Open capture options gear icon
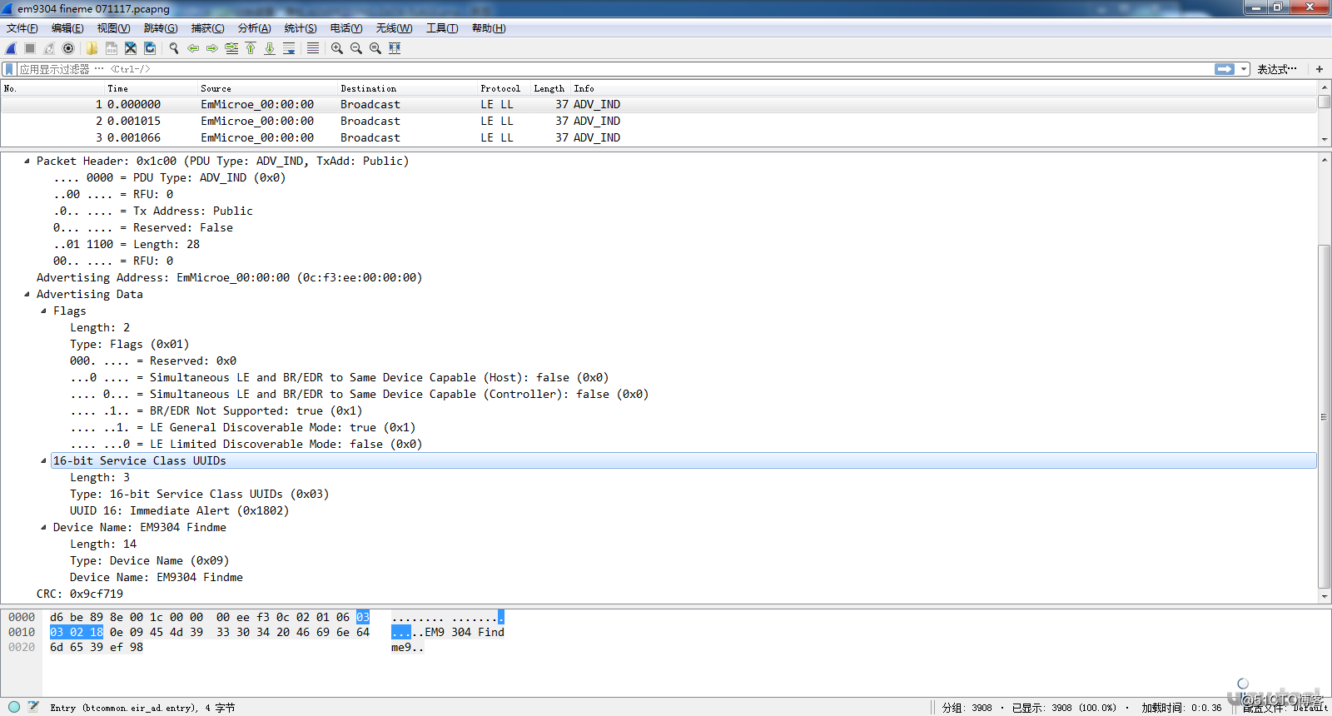The image size is (1332, 716). (x=68, y=48)
